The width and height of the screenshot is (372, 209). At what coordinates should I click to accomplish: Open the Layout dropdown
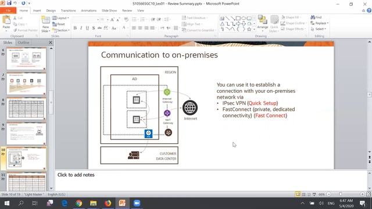[x=60, y=18]
